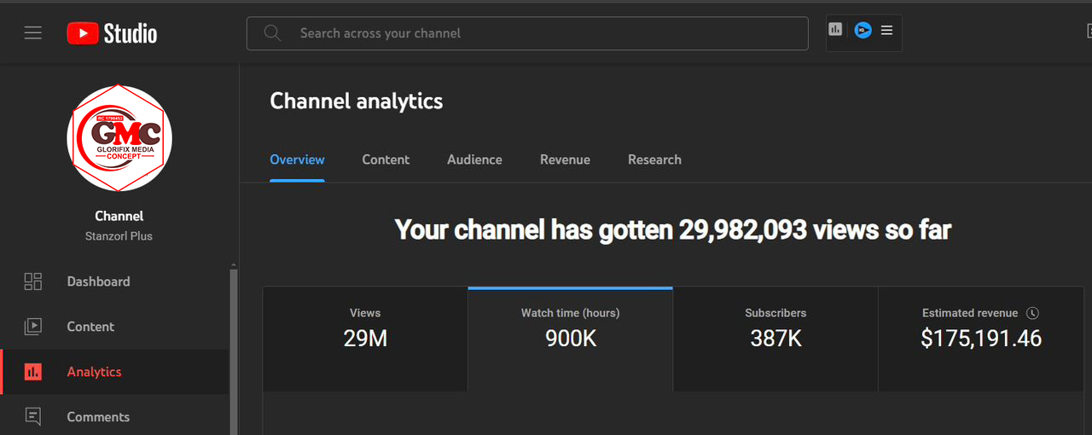
Task: Switch to the Content analytics tab
Action: 386,159
